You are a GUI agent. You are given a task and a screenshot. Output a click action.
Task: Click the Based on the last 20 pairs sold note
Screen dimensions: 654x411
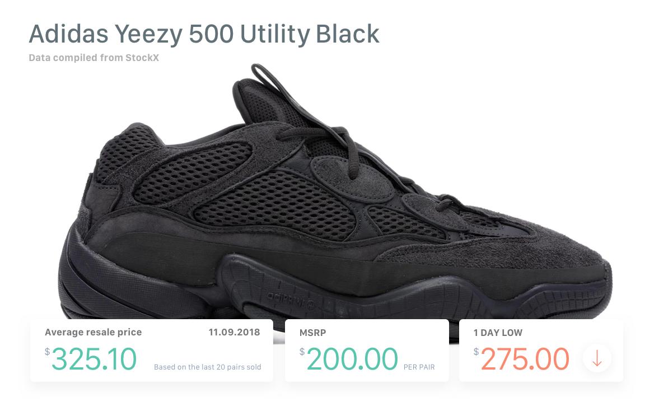pos(207,367)
